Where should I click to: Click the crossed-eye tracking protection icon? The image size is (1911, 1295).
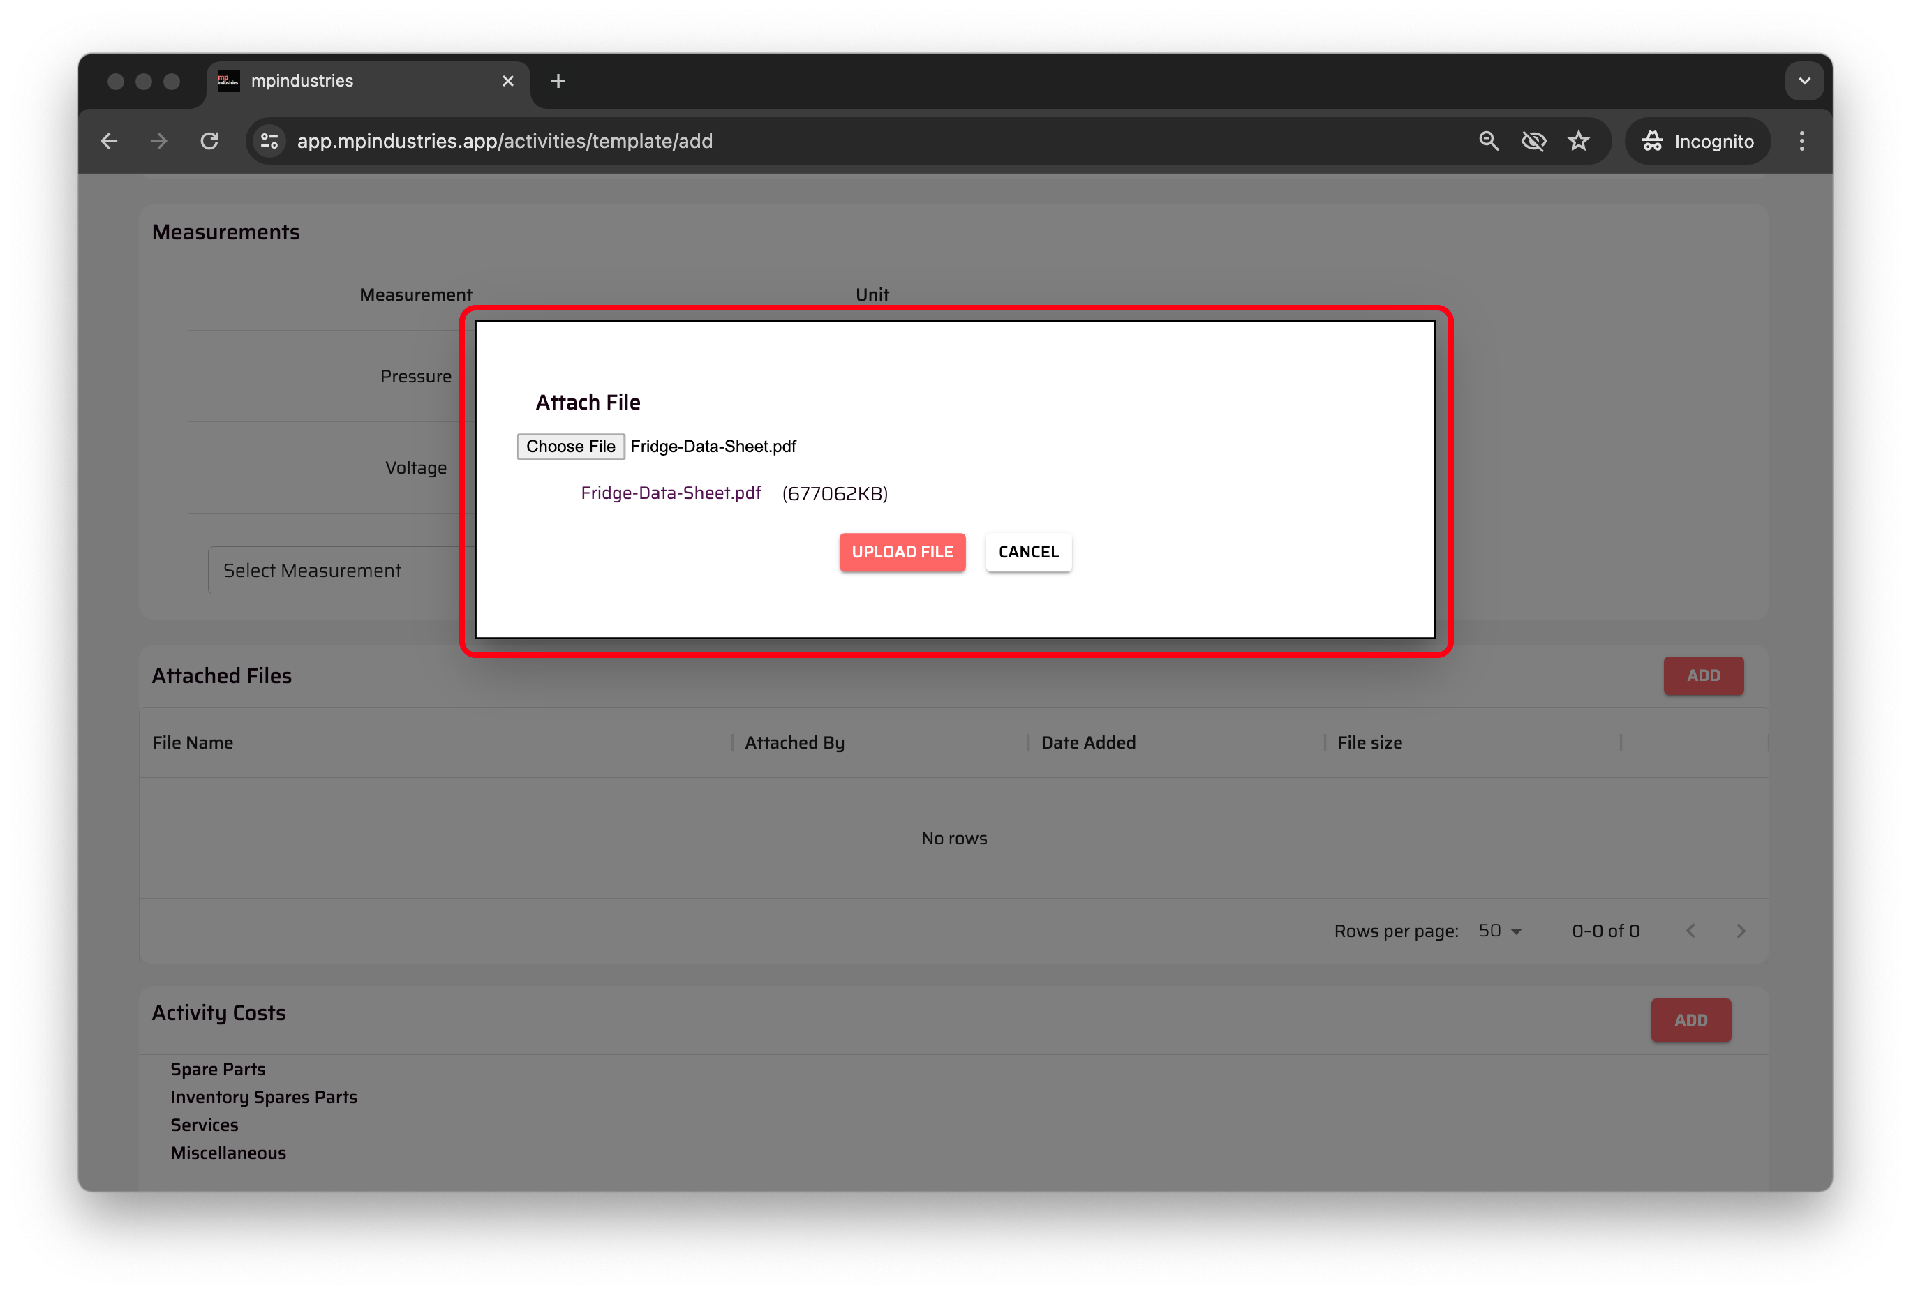[x=1533, y=142]
